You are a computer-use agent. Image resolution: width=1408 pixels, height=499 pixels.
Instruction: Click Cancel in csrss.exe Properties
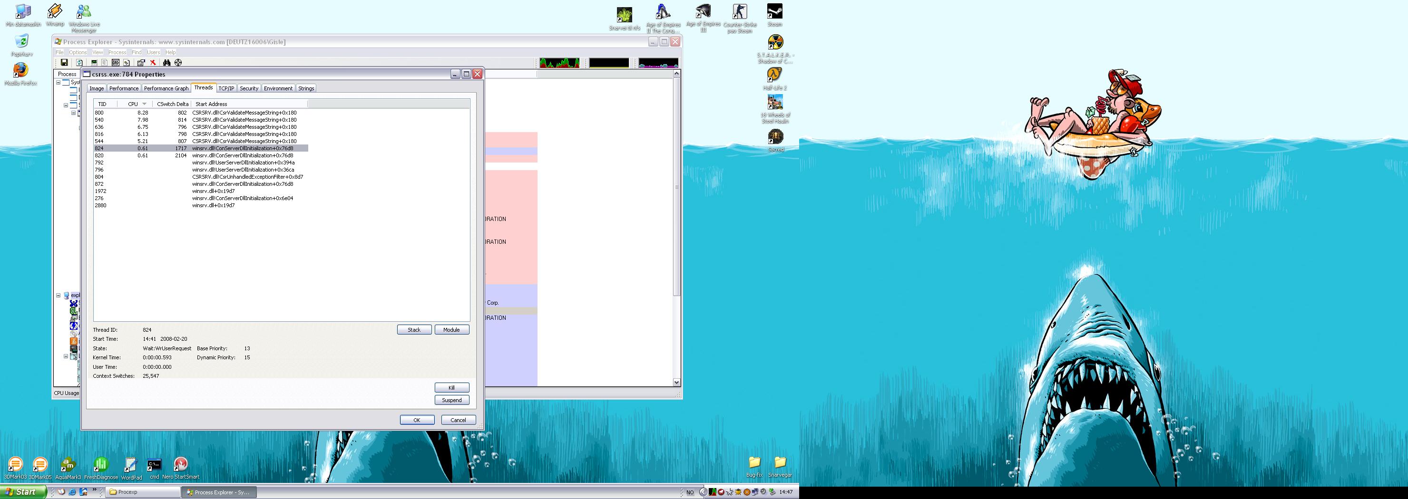point(458,420)
